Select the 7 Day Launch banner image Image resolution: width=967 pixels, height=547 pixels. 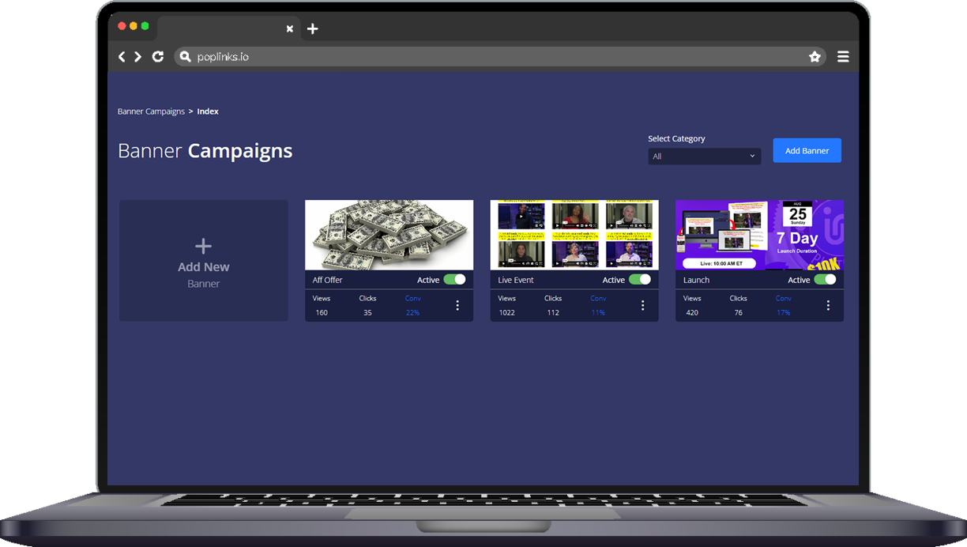pyautogui.click(x=759, y=235)
